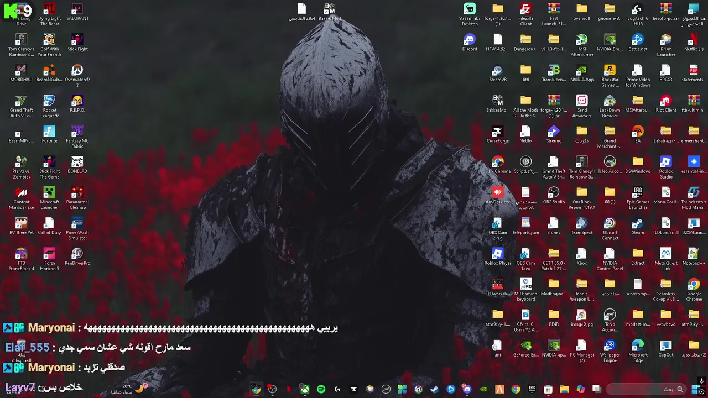
Task: Launch Dying Light The Beast shortcut
Action: click(x=49, y=15)
